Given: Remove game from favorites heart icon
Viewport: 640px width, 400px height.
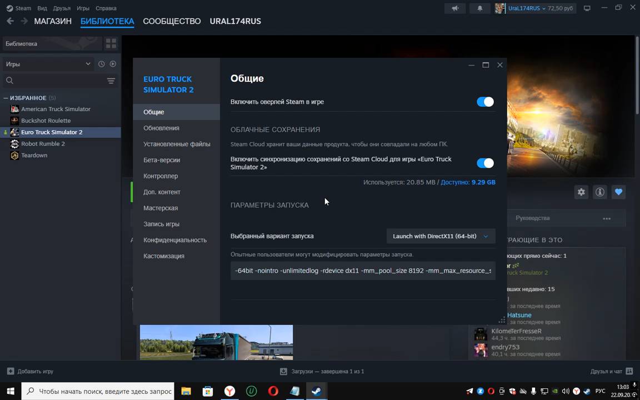Looking at the screenshot, I should pos(618,192).
